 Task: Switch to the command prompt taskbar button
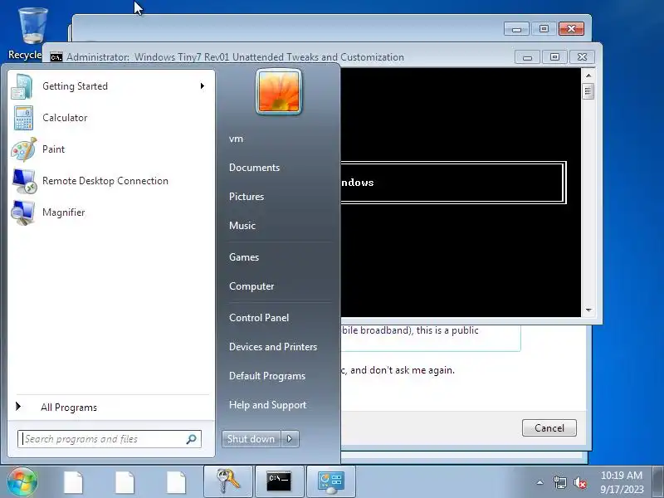[x=279, y=482]
